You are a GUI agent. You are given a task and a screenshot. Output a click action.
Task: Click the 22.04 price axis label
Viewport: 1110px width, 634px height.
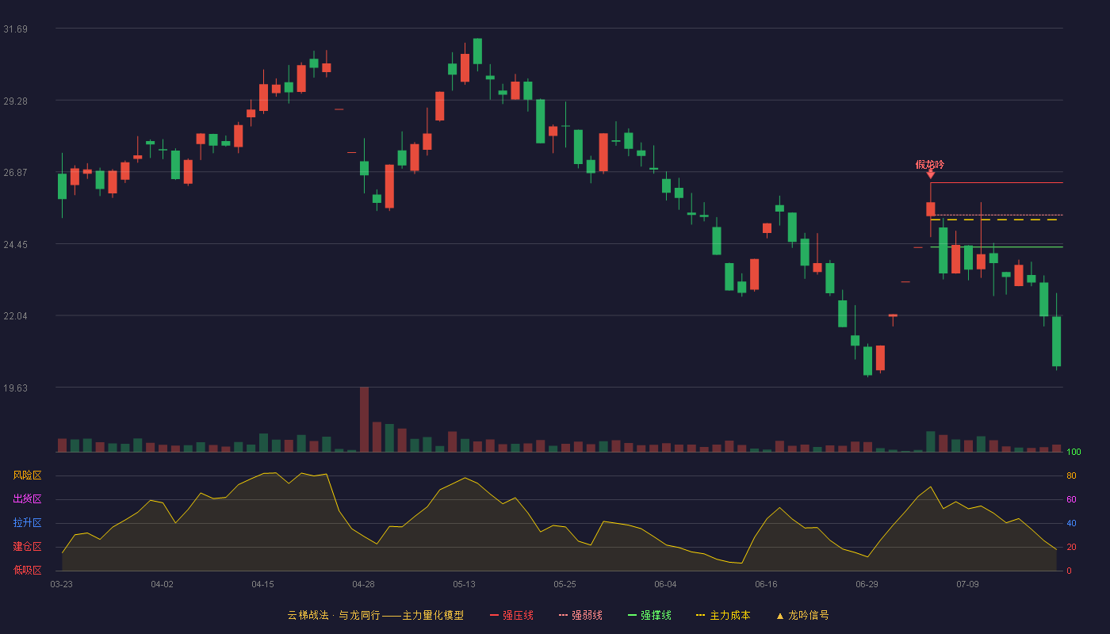point(15,316)
